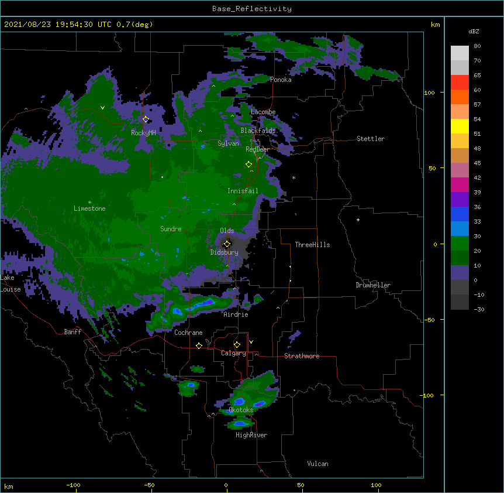
Task: Click the dBZ legend heading
Action: tap(474, 31)
